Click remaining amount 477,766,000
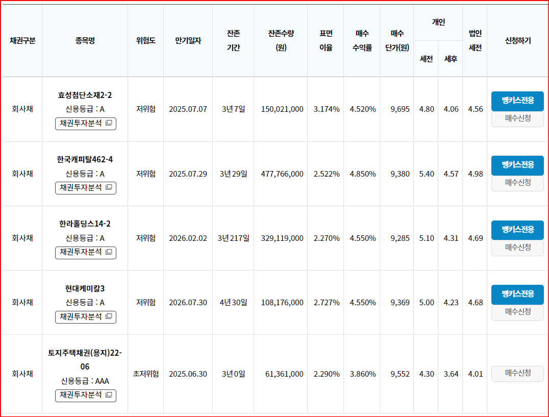Viewport: 549px width, 417px height. [282, 174]
